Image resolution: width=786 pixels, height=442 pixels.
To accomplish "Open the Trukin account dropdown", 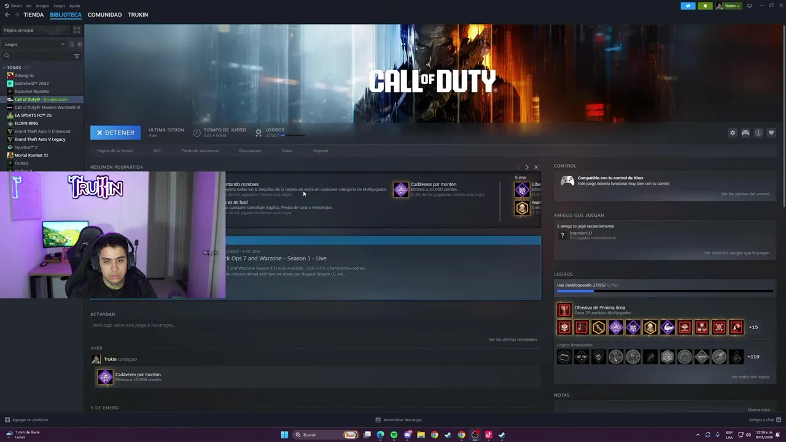I will (x=728, y=6).
